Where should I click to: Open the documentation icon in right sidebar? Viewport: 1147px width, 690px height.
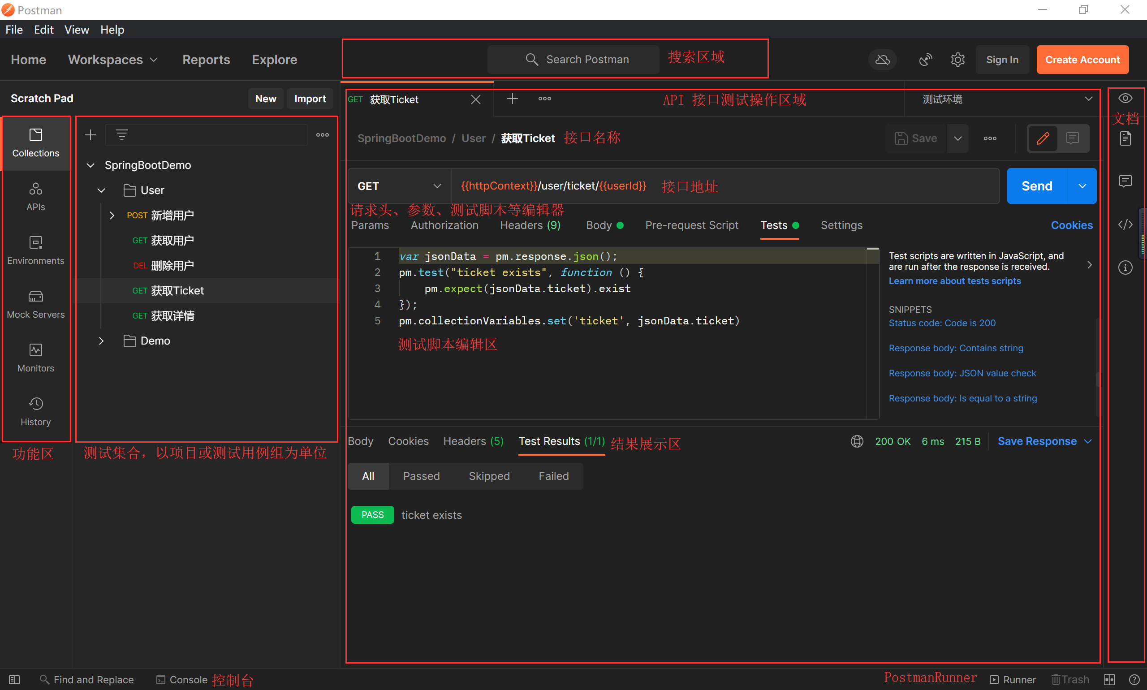tap(1125, 138)
